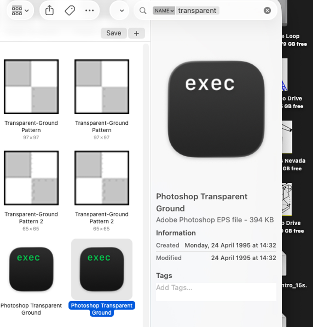Select second Transparent-Ground Pattern 97×97 thumbnail
Image resolution: width=313 pixels, height=327 pixels.
click(102, 87)
